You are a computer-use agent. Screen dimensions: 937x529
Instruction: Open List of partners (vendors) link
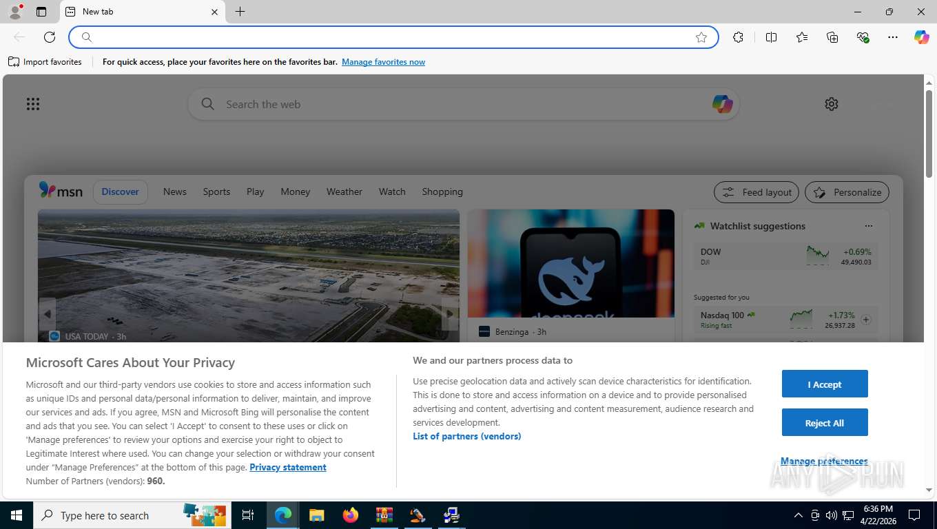click(467, 436)
